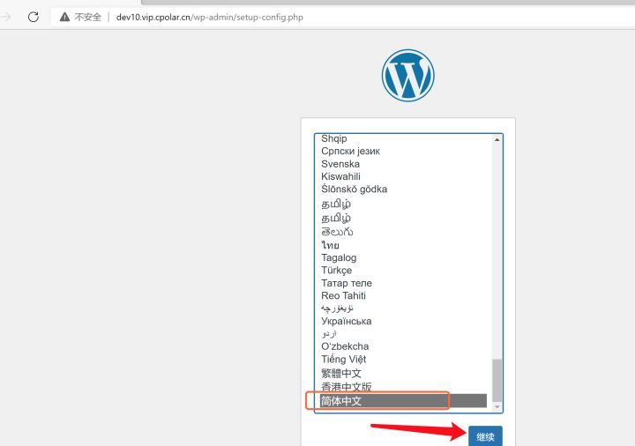The image size is (635, 446).
Task: Select 简体中文 in the language list
Action: 404,401
